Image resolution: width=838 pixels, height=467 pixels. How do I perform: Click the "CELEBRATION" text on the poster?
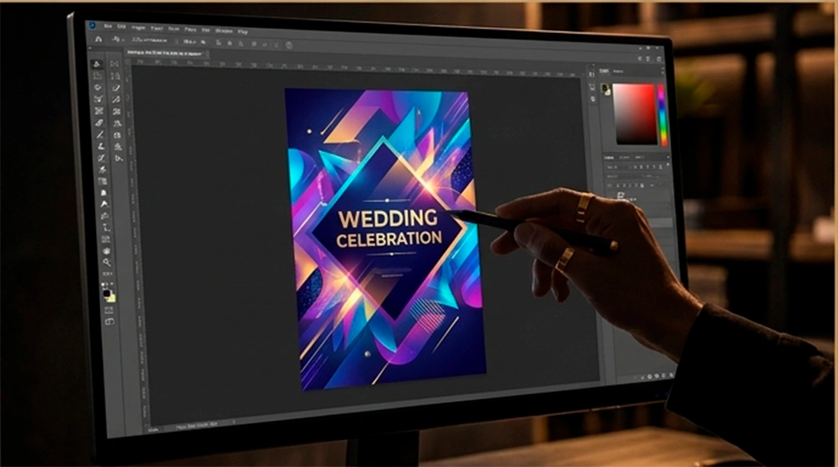click(389, 239)
